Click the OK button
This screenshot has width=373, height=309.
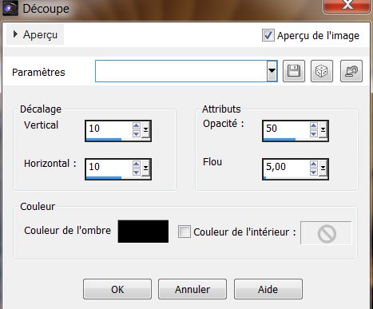[117, 289]
